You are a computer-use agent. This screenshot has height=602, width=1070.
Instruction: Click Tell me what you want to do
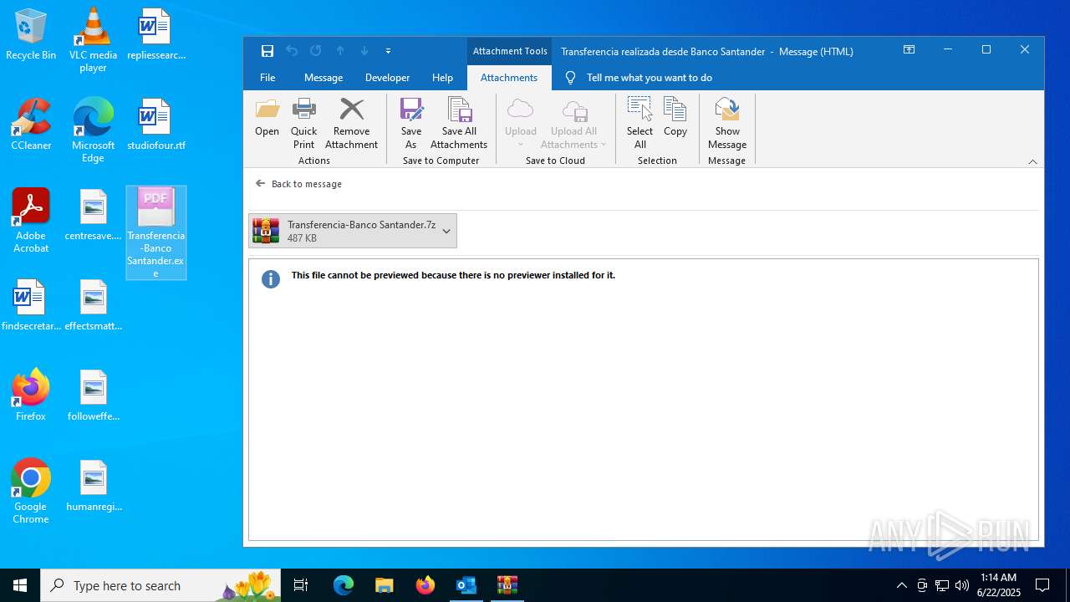pos(649,78)
